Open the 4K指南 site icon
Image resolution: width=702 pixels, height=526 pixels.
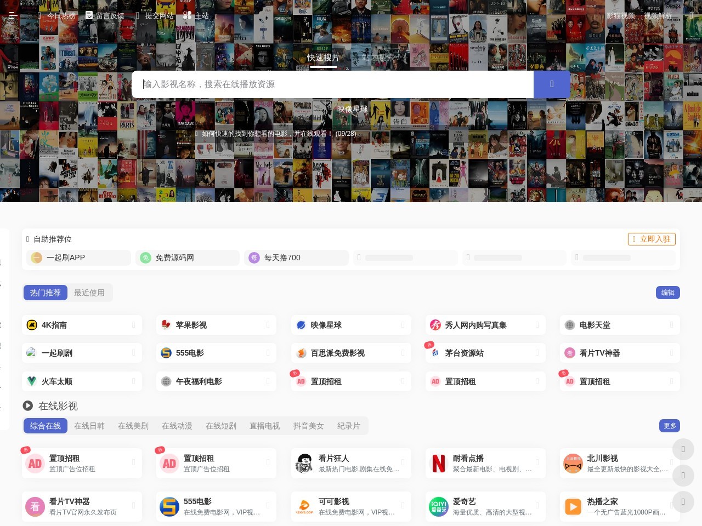coord(32,325)
